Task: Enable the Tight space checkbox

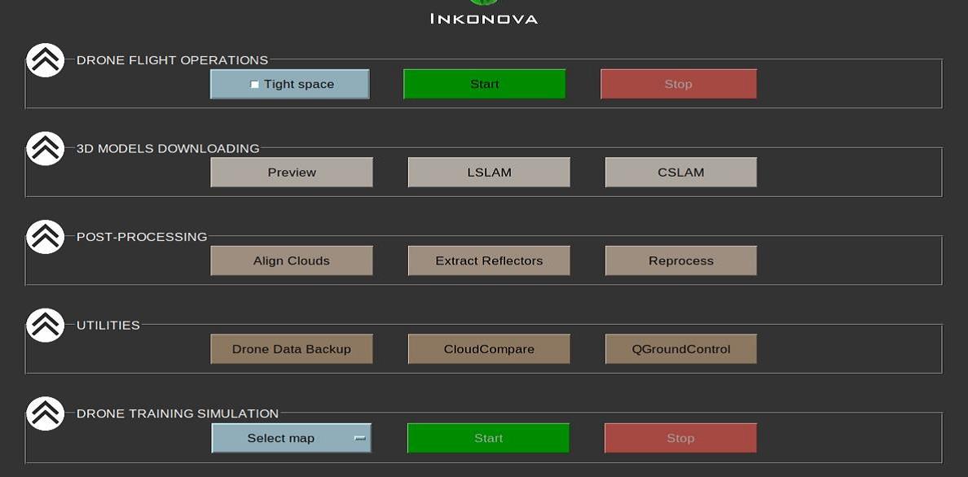Action: (255, 85)
